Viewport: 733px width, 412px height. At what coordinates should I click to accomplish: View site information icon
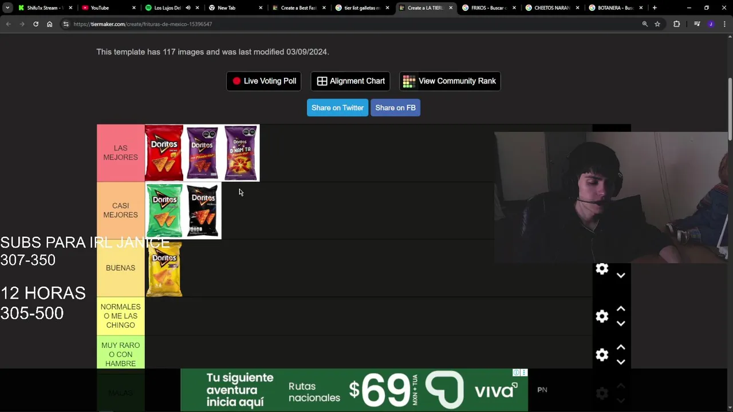66,24
